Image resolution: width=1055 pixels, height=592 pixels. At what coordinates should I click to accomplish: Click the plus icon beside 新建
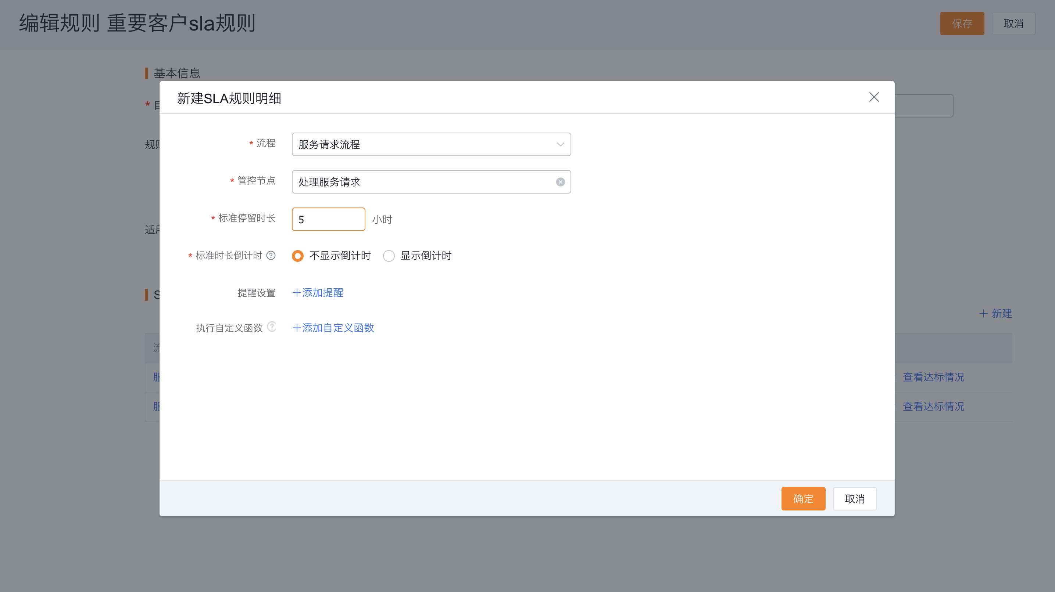984,313
